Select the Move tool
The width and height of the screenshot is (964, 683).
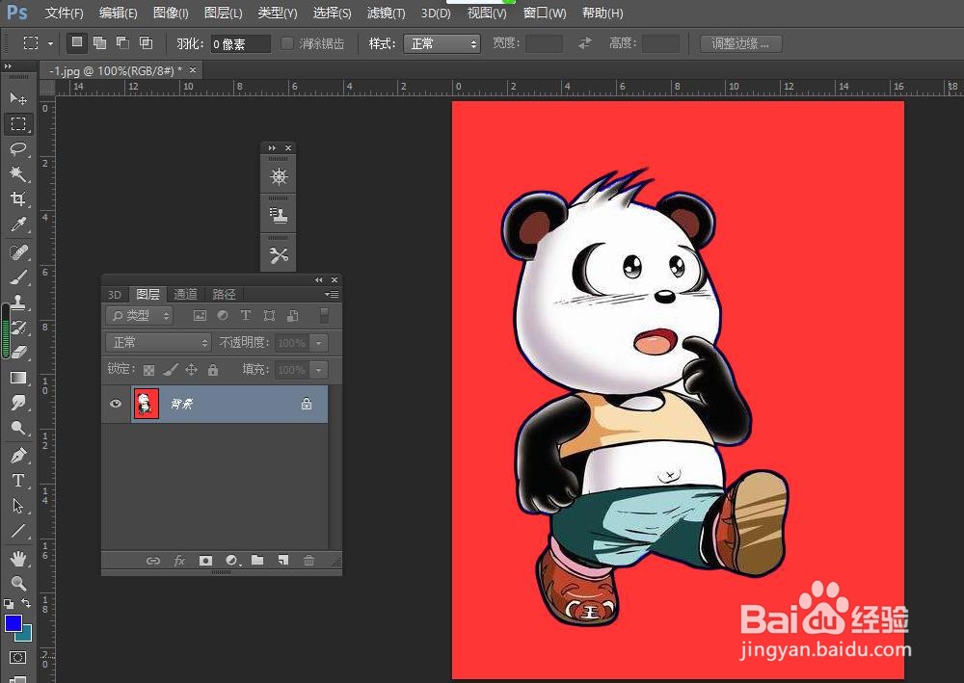click(x=17, y=98)
